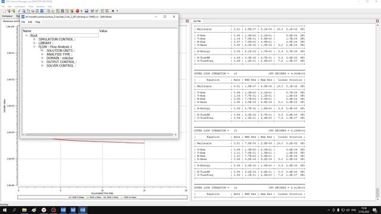Expand the DOMAIN node

[42, 58]
